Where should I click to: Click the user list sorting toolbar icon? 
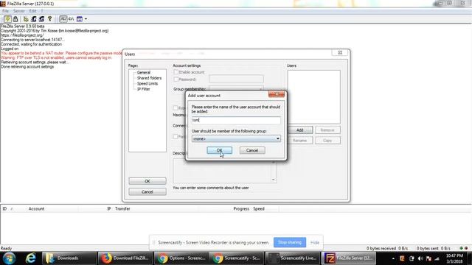(x=80, y=19)
